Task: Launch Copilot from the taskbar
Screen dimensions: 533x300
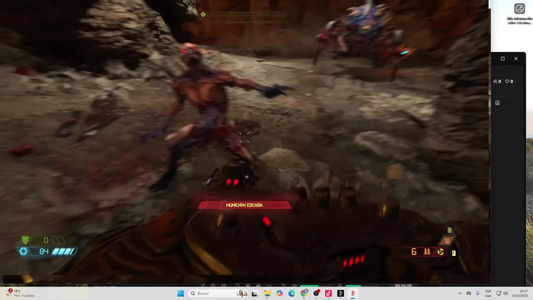Action: [x=279, y=293]
